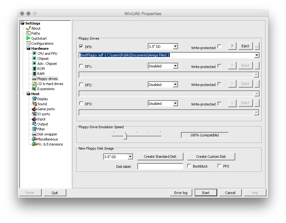The width and height of the screenshot is (286, 223).
Task: Quit WinUAE via Quit button
Action: 55,192
